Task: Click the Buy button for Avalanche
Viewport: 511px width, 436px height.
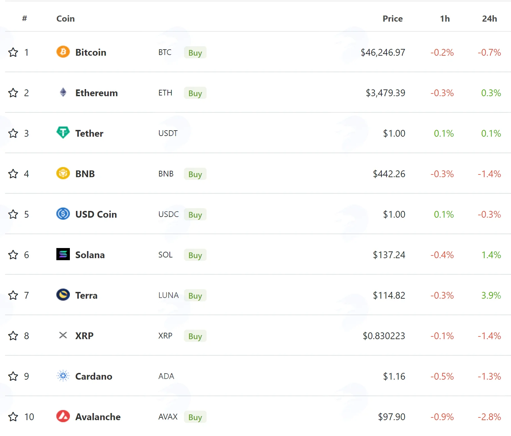Action: [x=195, y=417]
